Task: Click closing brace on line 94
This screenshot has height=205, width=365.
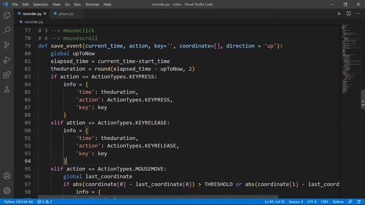Action: (65, 161)
